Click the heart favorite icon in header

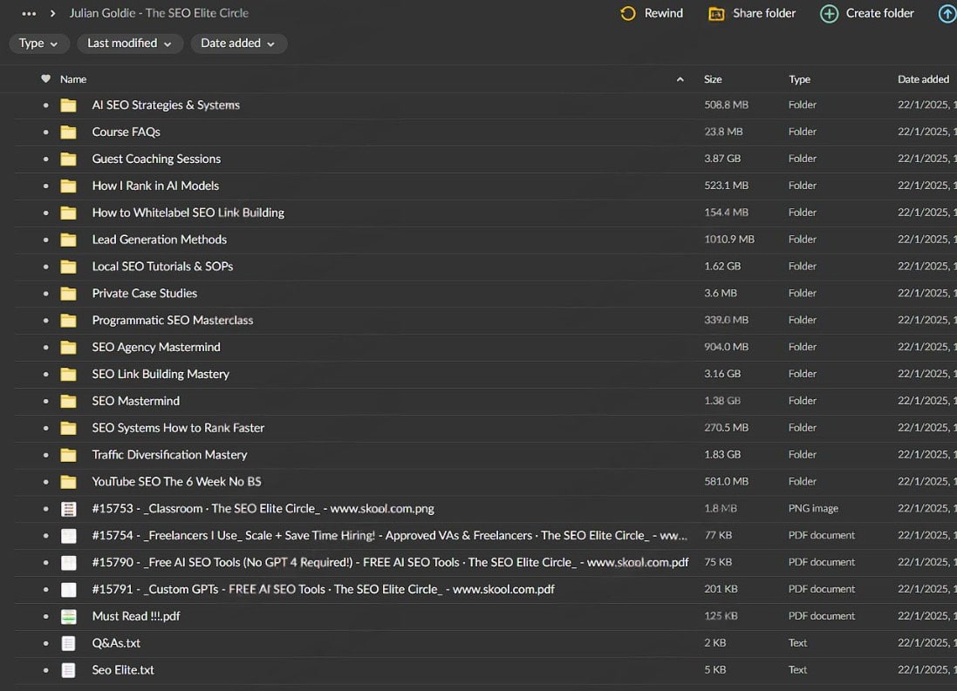(x=46, y=79)
